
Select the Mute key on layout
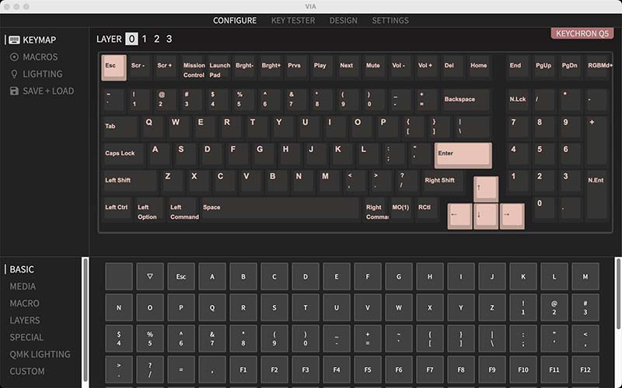[x=373, y=68]
